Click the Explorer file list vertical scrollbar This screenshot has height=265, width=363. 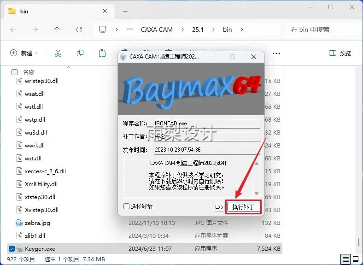click(x=359, y=242)
